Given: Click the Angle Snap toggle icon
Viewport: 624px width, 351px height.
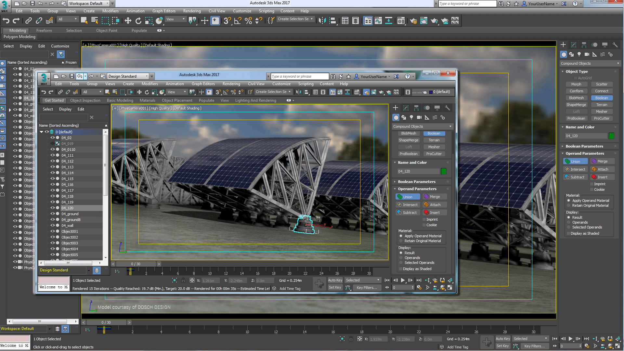Looking at the screenshot, I should pyautogui.click(x=238, y=21).
